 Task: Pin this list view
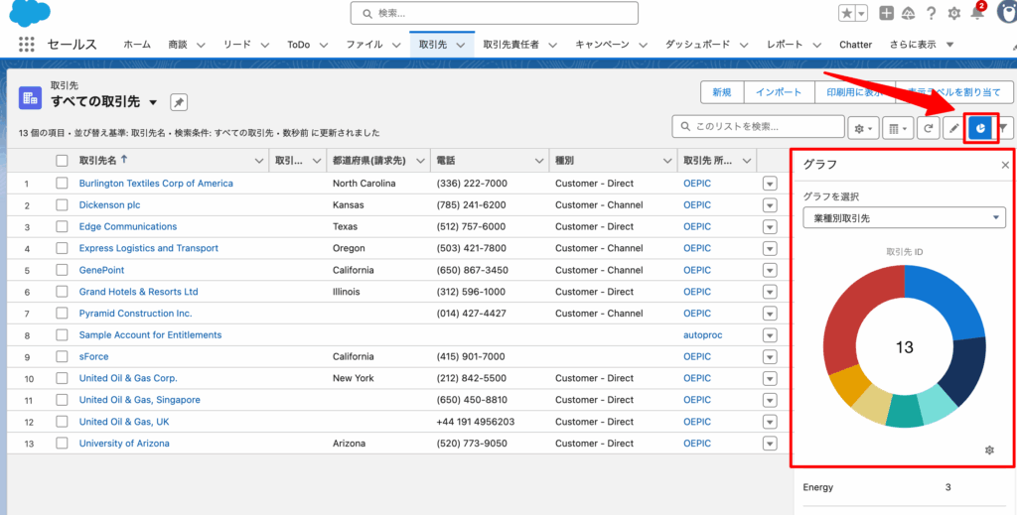(x=179, y=102)
